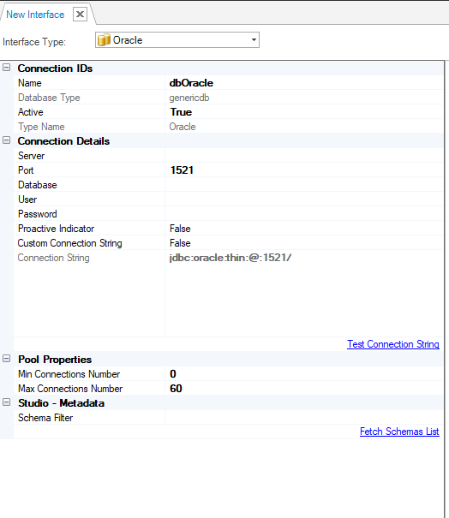Close the New Interface tab
The height and width of the screenshot is (518, 449).
click(80, 15)
